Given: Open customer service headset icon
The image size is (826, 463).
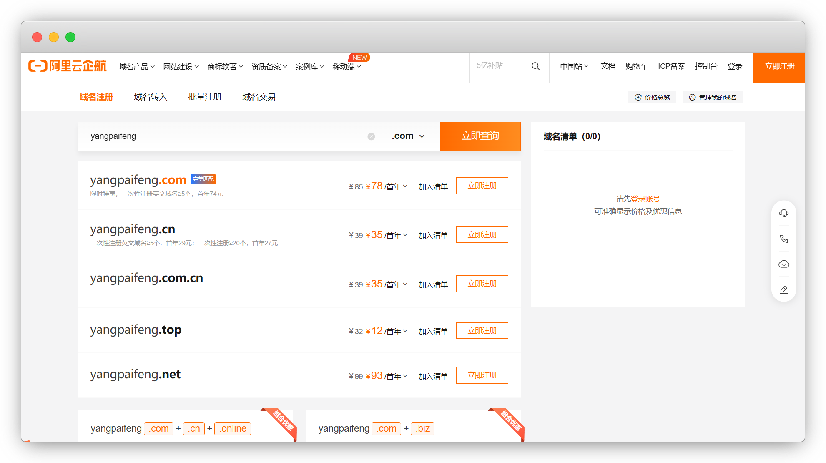Looking at the screenshot, I should [x=783, y=214].
